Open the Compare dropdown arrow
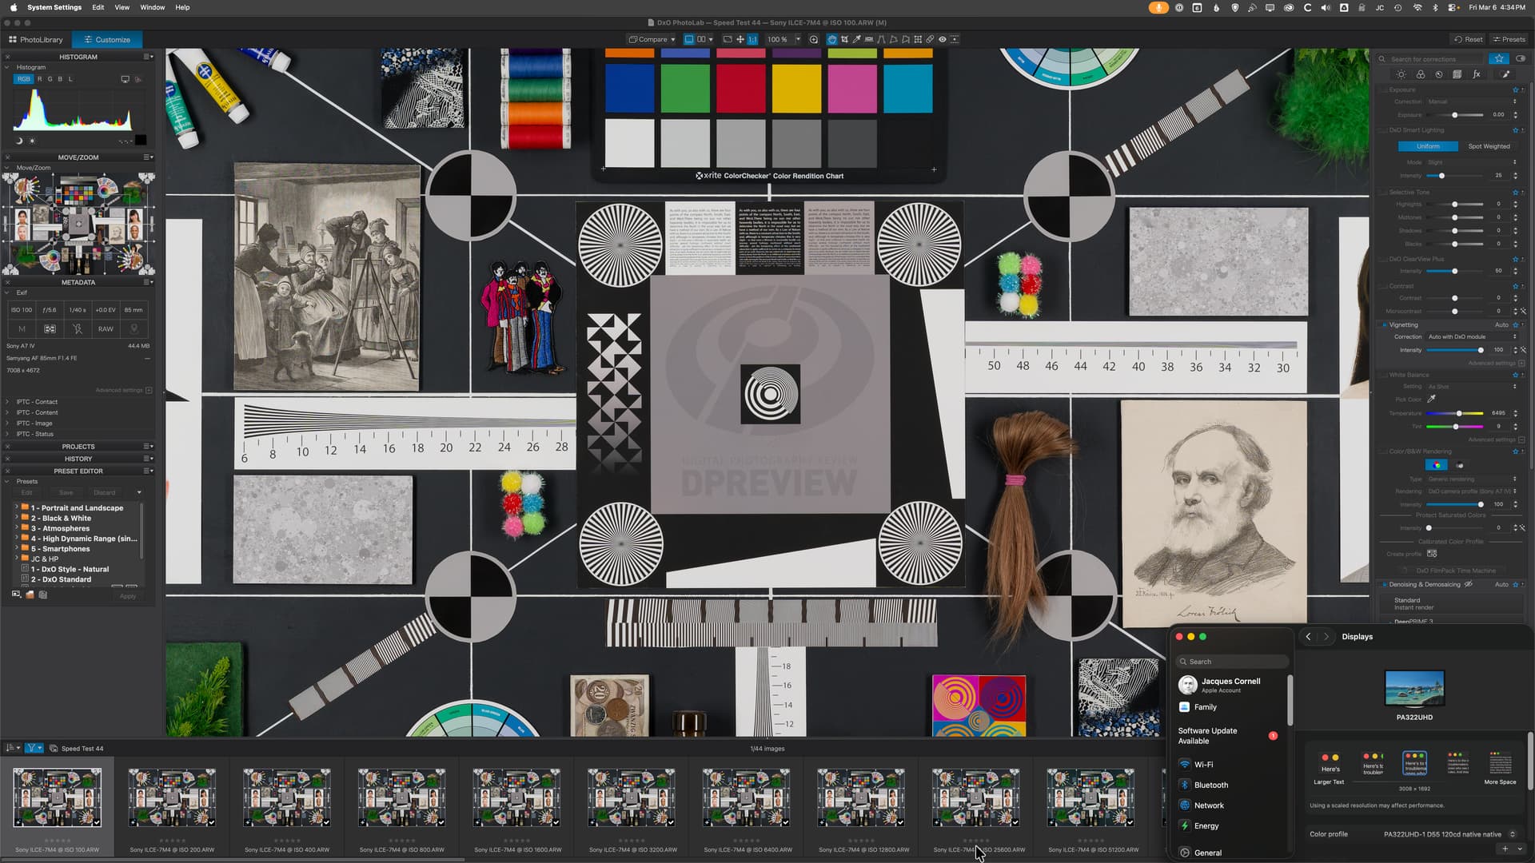The image size is (1535, 863). click(x=673, y=39)
